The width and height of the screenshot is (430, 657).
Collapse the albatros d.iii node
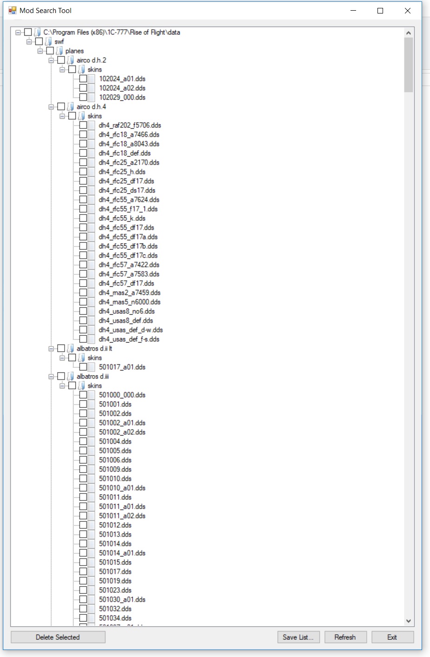(x=51, y=376)
